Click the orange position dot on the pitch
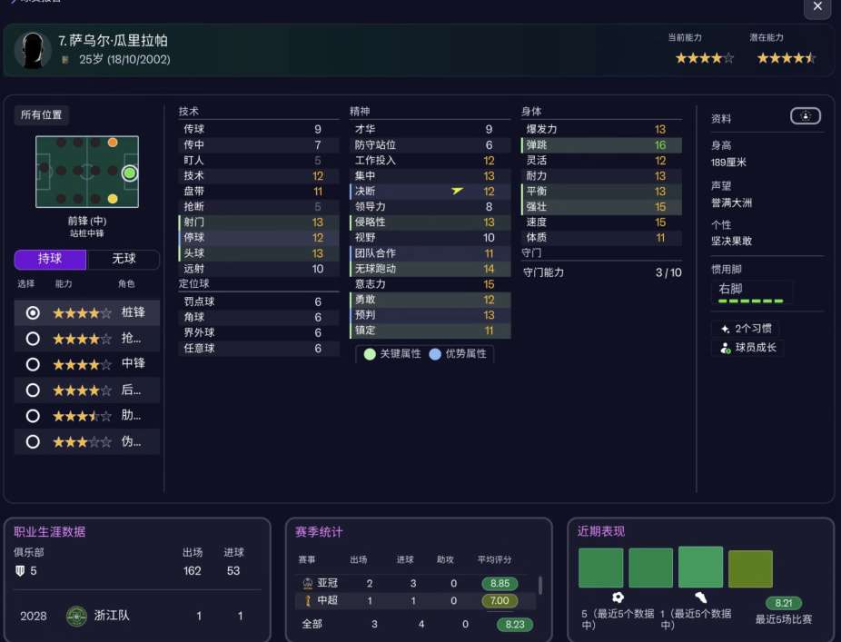This screenshot has width=841, height=642. [113, 143]
